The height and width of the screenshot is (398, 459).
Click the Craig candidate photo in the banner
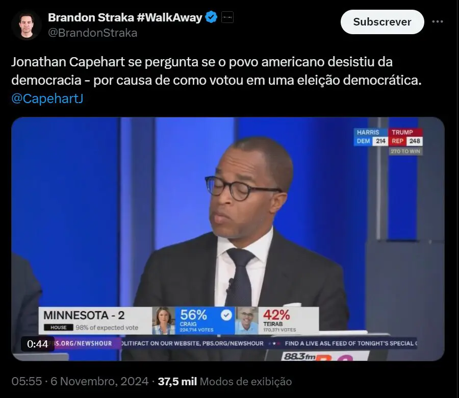(163, 320)
